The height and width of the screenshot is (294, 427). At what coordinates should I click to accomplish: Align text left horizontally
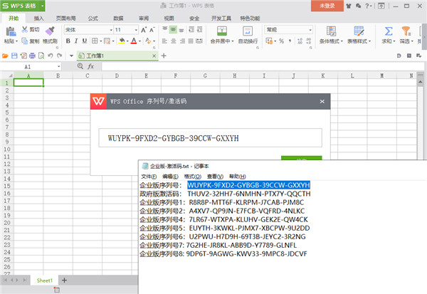pyautogui.click(x=164, y=41)
